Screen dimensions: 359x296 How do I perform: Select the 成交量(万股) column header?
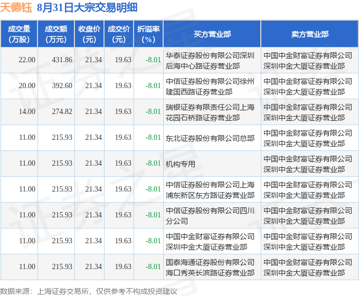coord(19,34)
